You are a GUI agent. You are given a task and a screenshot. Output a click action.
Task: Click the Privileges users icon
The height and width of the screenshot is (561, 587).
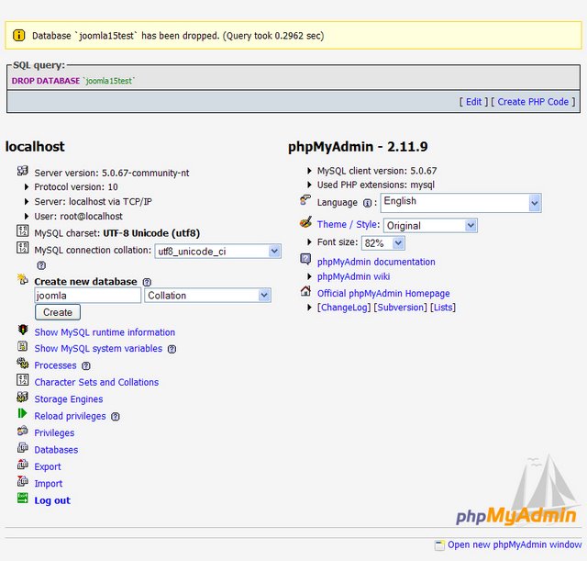click(x=22, y=431)
